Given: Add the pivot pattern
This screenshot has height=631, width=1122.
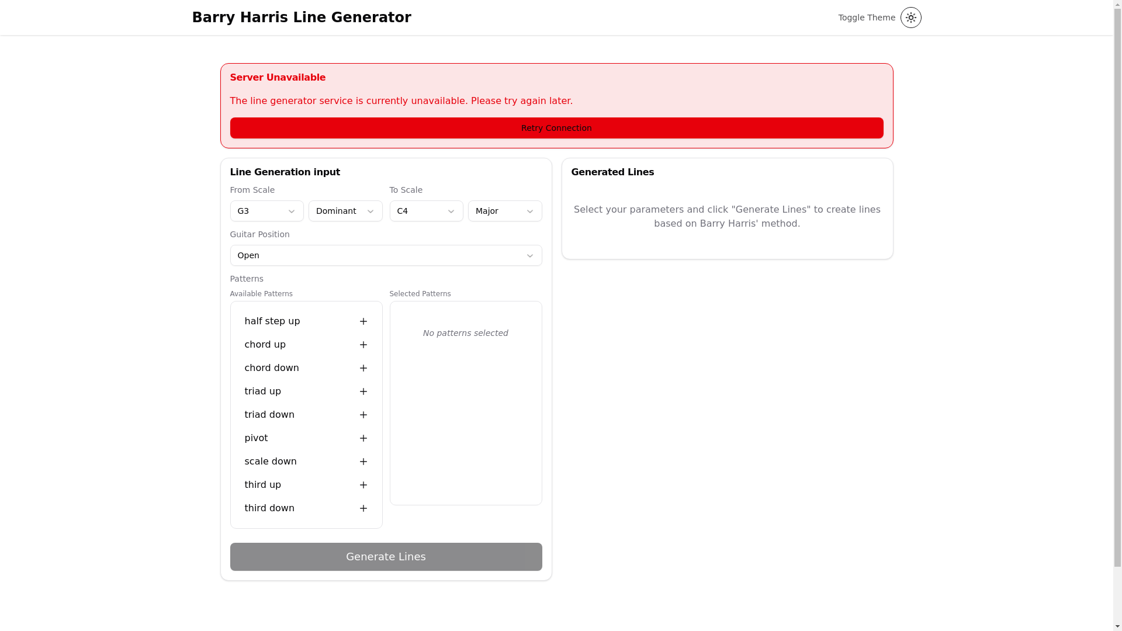Looking at the screenshot, I should pyautogui.click(x=363, y=438).
